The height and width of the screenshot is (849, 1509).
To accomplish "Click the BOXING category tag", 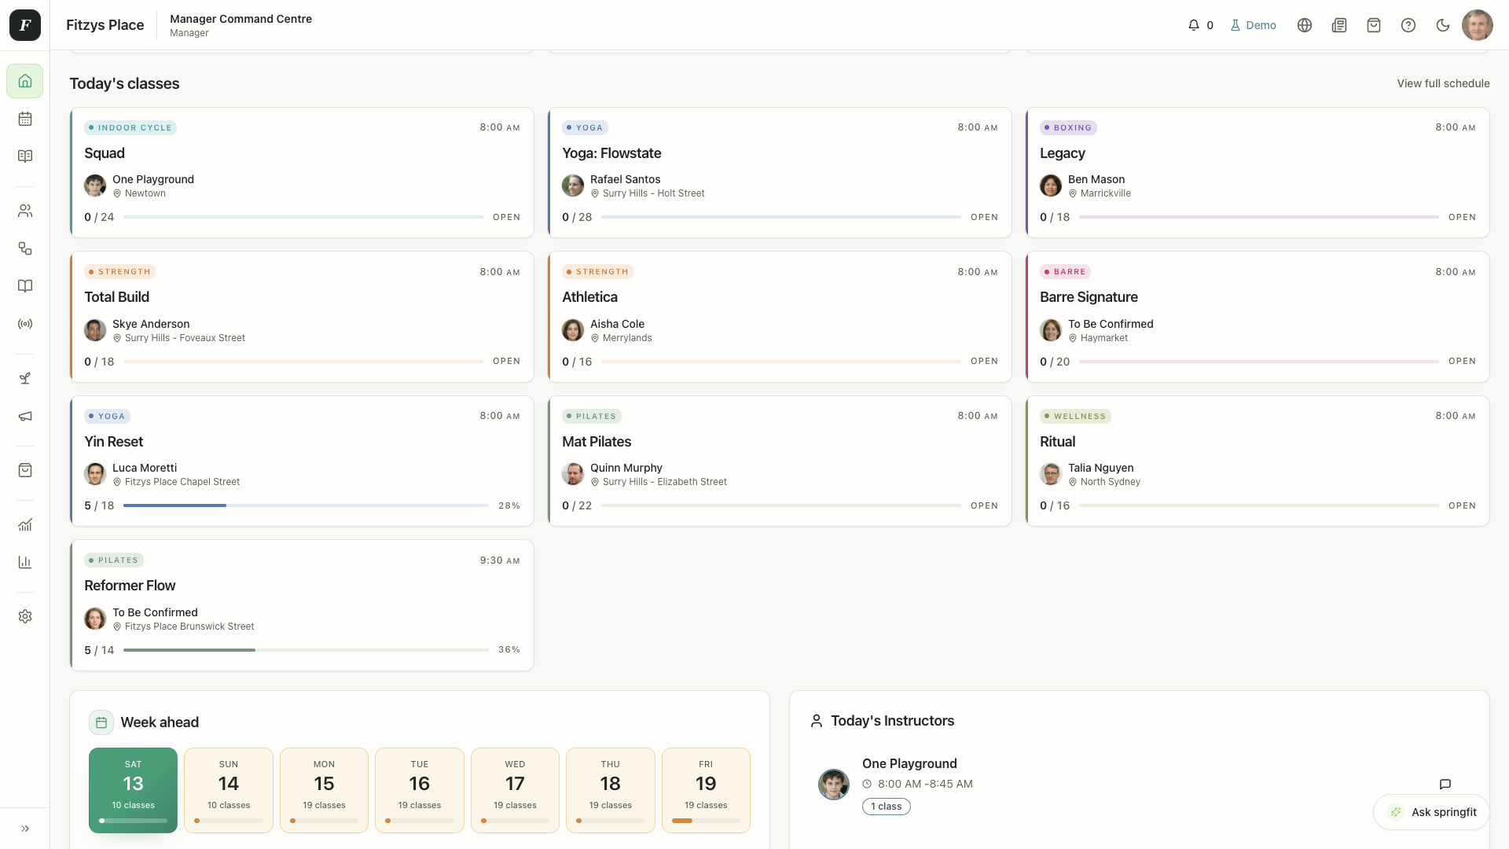I will click(1068, 127).
